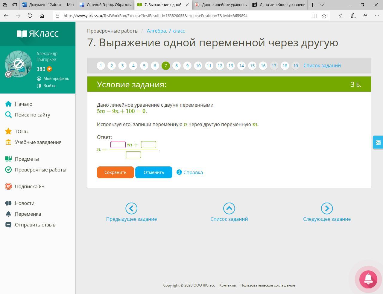
Task: Click Отправить отзыв feedback item
Action: click(x=35, y=225)
